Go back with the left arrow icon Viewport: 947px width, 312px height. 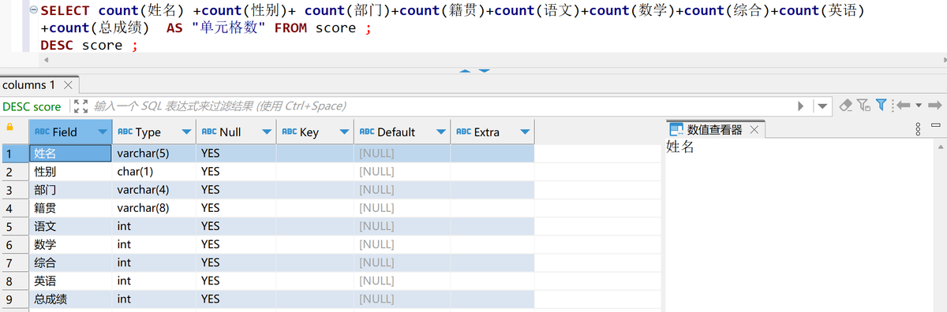point(904,105)
